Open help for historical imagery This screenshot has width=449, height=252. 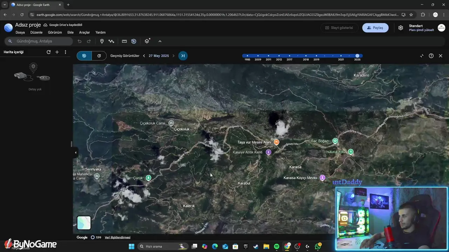point(431,56)
